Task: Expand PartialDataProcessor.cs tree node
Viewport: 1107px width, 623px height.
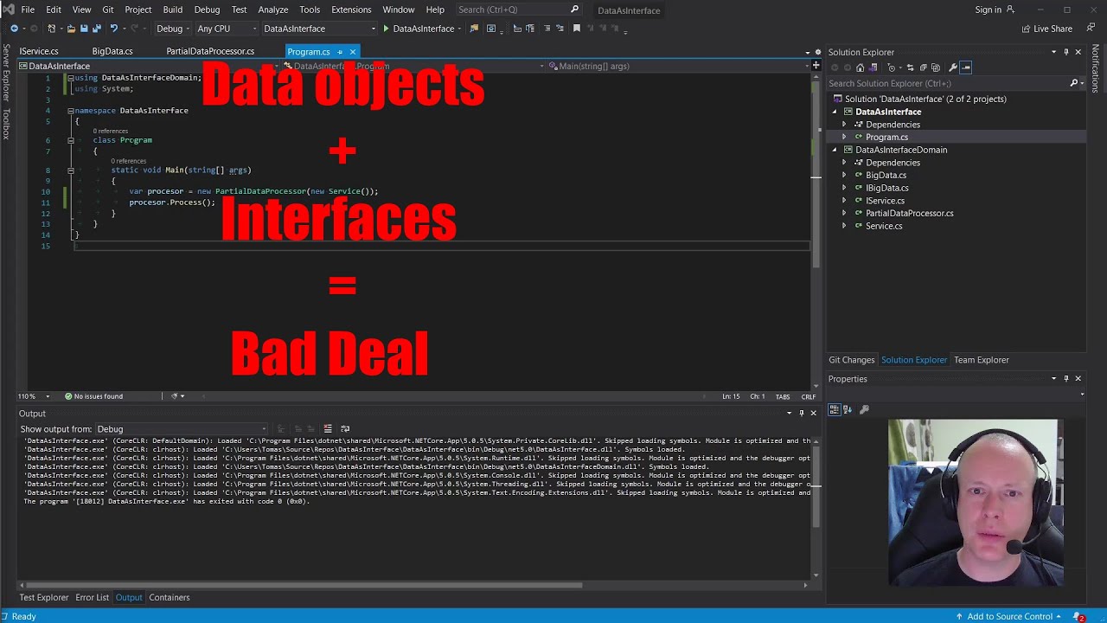Action: (x=845, y=213)
